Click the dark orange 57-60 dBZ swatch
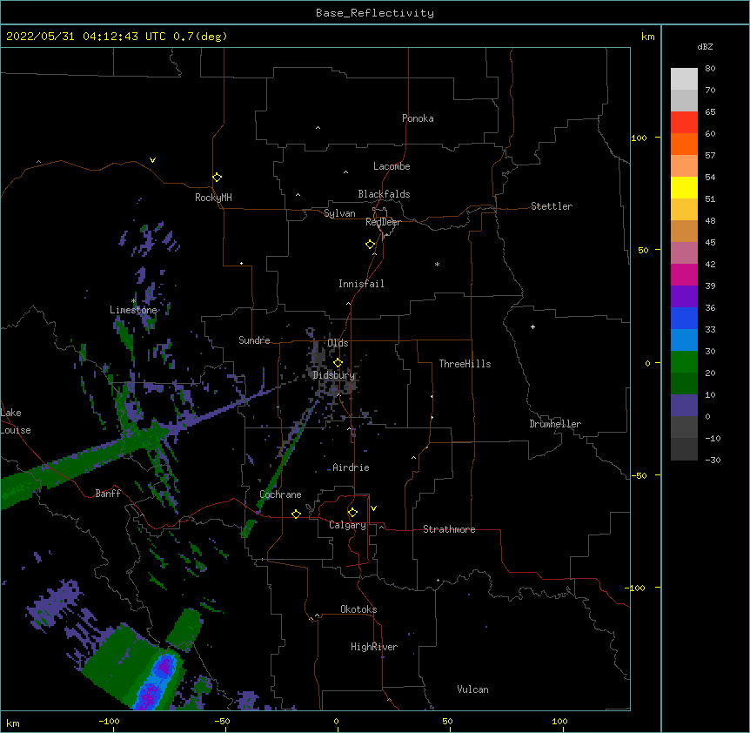750x733 pixels. pos(684,144)
